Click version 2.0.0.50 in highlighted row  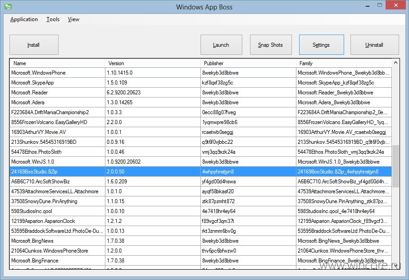pyautogui.click(x=153, y=172)
